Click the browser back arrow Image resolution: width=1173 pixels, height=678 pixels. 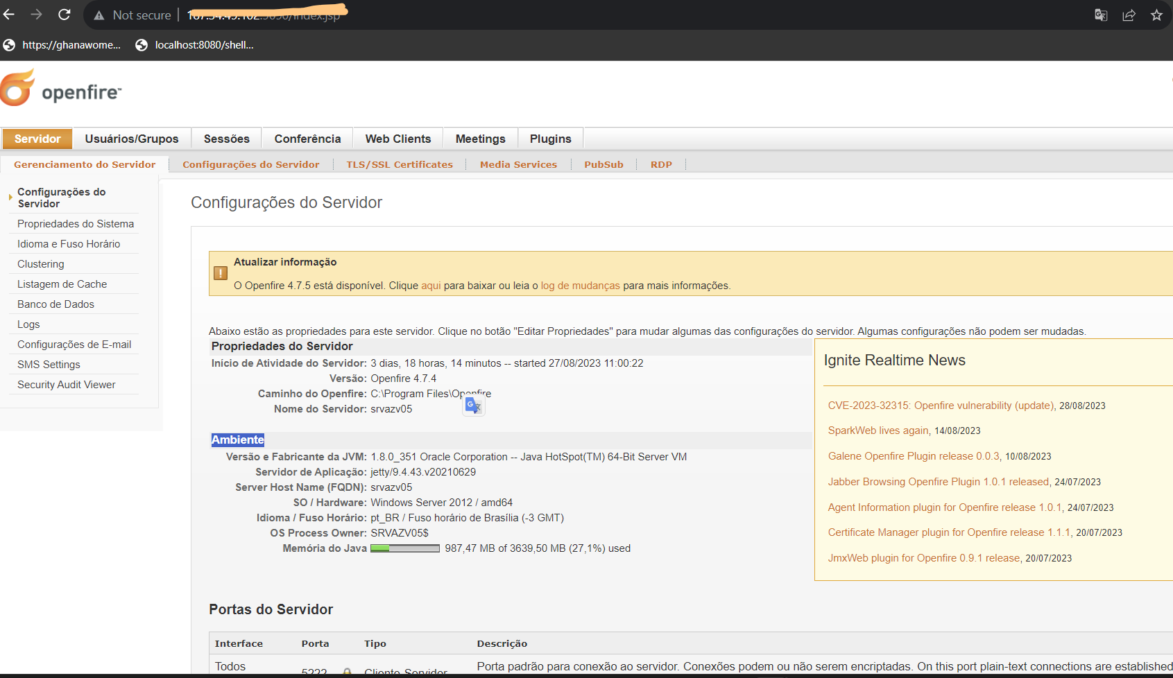pyautogui.click(x=9, y=15)
